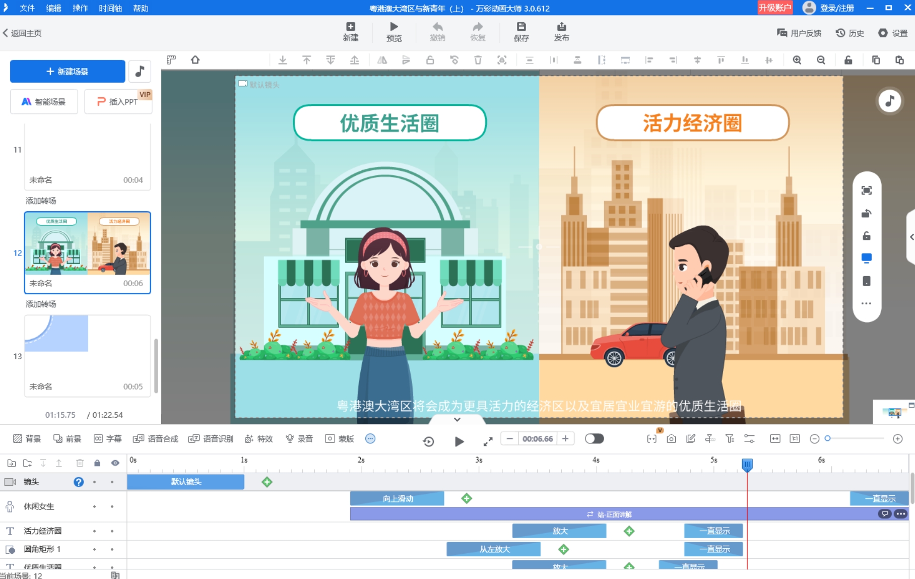Toggle the switch next to the time field

coord(594,439)
